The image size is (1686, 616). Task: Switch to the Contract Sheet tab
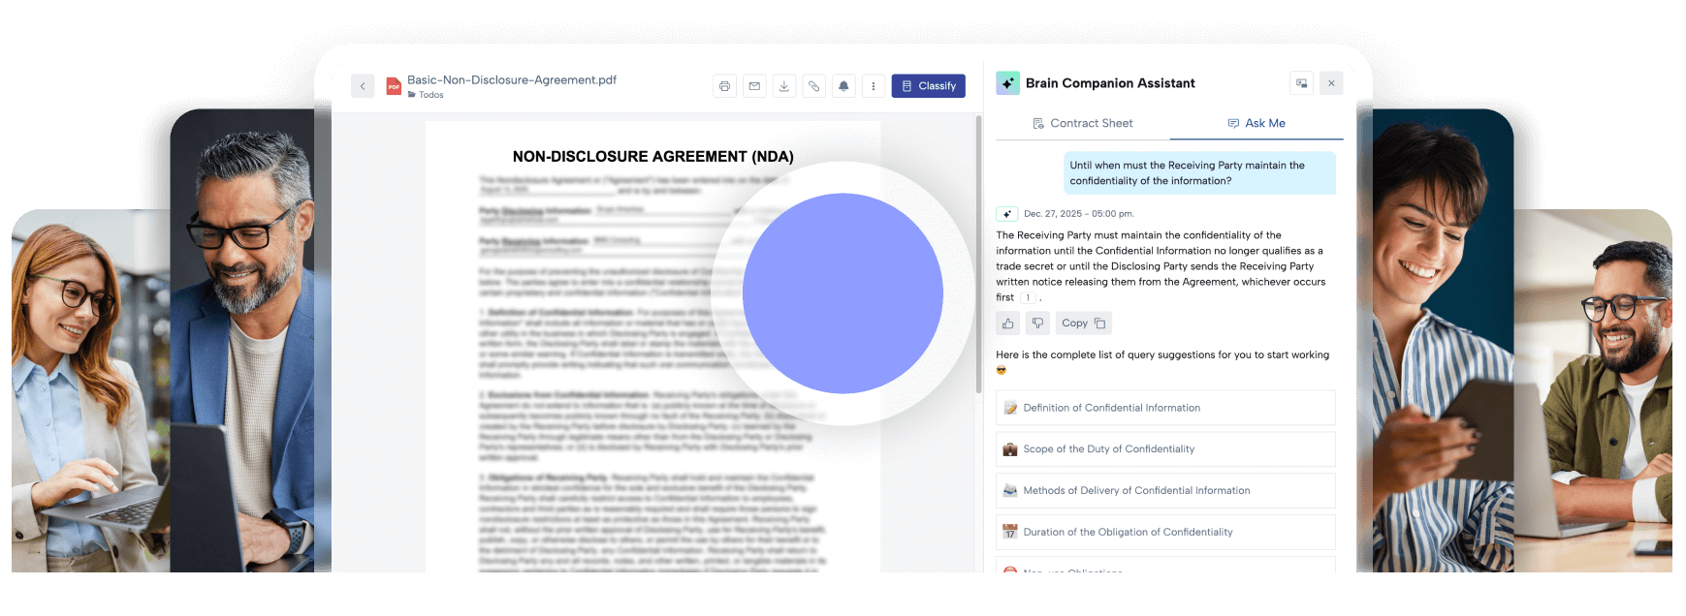[1082, 123]
